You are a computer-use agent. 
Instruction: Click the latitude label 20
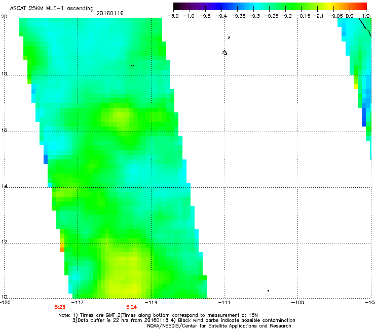click(4, 17)
